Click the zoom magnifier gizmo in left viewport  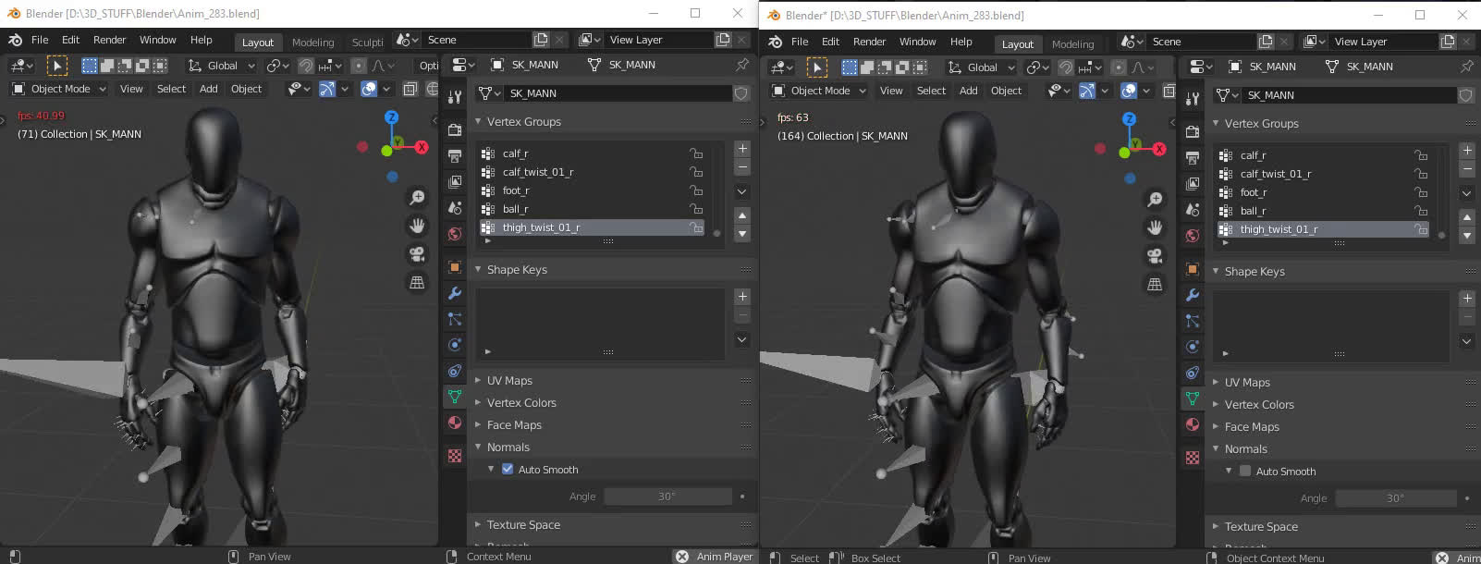[417, 197]
